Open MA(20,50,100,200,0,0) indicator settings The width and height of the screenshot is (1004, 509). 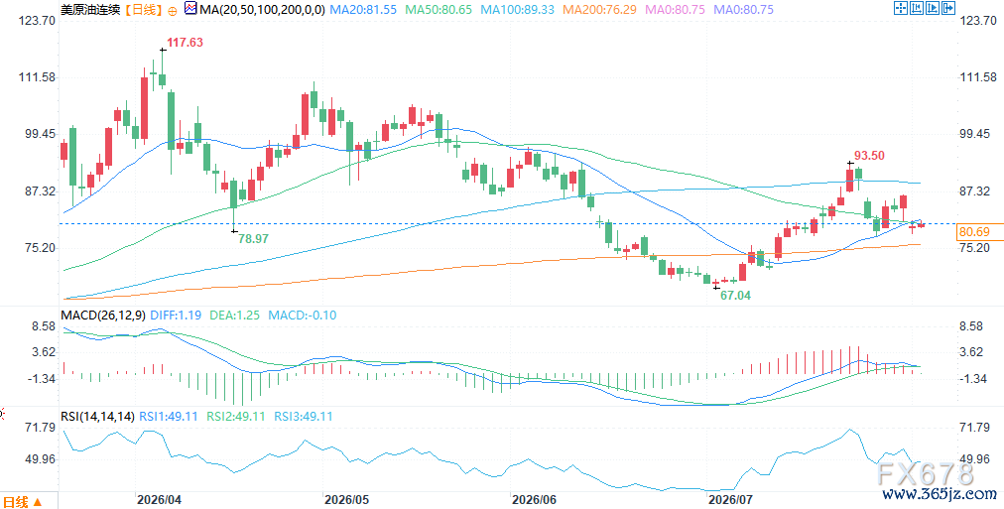pos(263,10)
